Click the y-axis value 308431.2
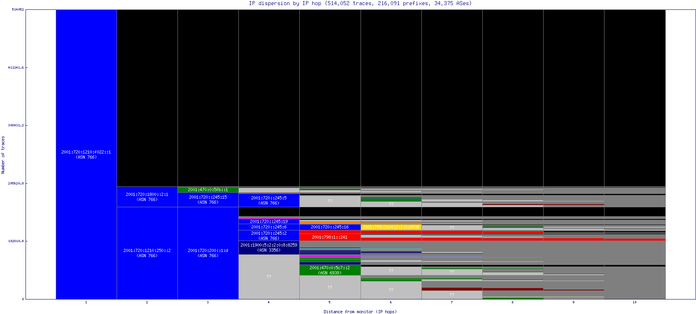The height and width of the screenshot is (314, 696). [16, 125]
